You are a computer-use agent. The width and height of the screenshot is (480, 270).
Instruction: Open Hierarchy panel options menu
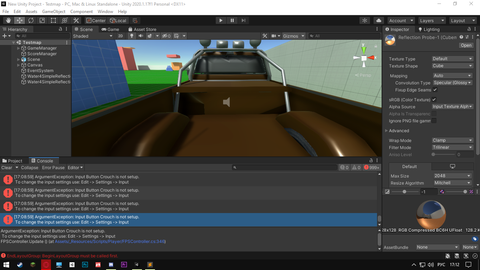click(67, 29)
